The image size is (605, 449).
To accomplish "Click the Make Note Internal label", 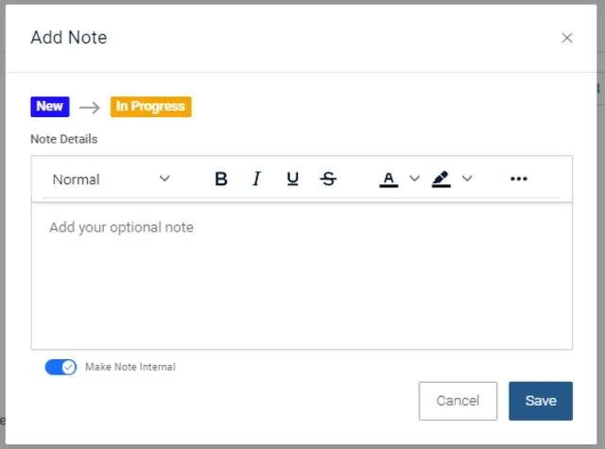I will (x=130, y=367).
